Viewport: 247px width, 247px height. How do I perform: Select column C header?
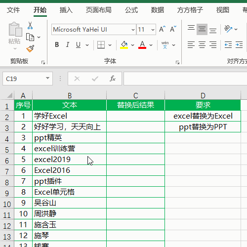[135, 95]
